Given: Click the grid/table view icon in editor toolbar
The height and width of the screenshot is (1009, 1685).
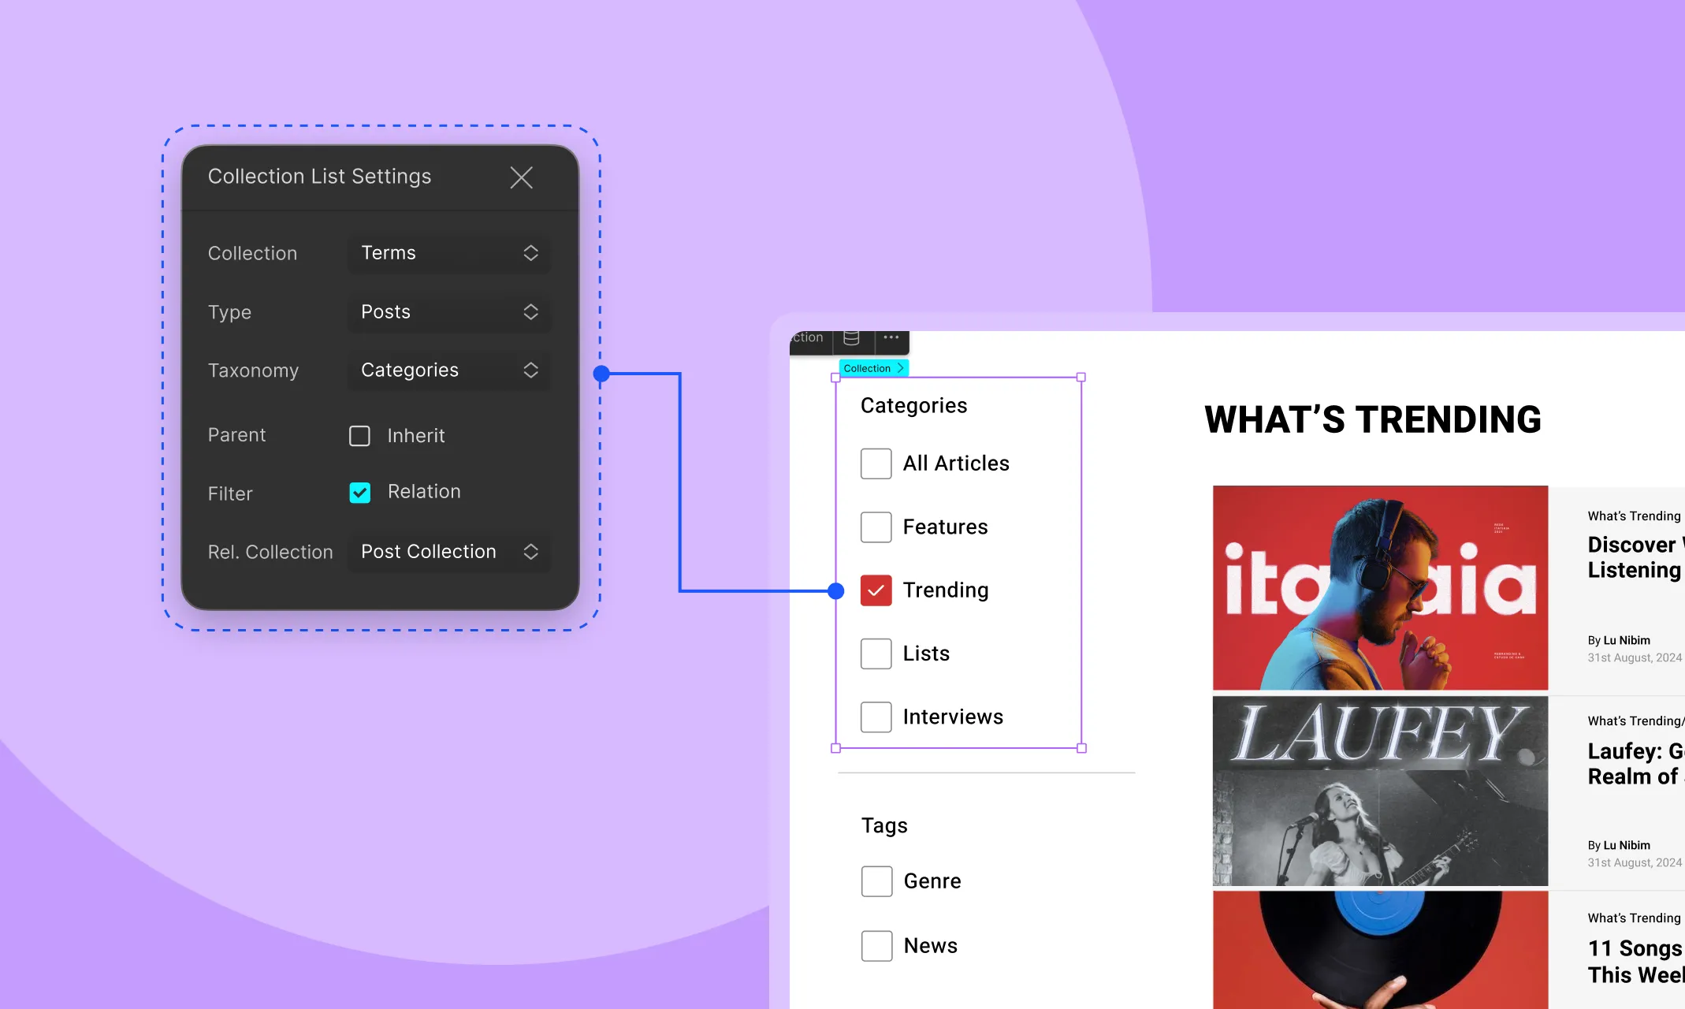Looking at the screenshot, I should point(849,340).
